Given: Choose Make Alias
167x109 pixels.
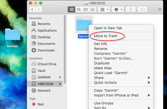Looking at the screenshot, I should click(x=121, y=68).
